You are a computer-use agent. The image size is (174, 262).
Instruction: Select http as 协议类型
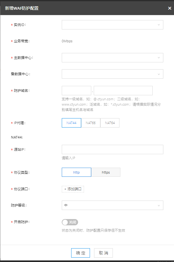coord(76,172)
